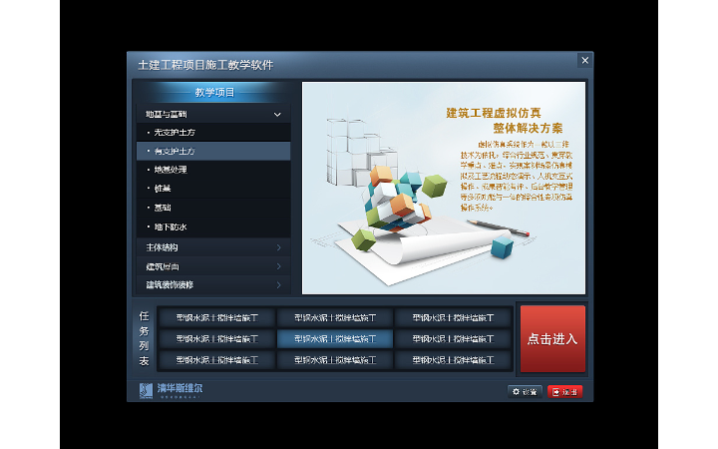Click the 建筑工程虚拟仿真 banner image

[443, 188]
